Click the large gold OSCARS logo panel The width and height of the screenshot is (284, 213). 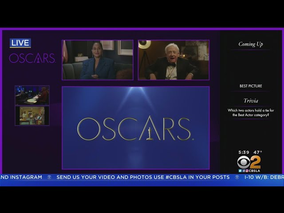coord(136,128)
